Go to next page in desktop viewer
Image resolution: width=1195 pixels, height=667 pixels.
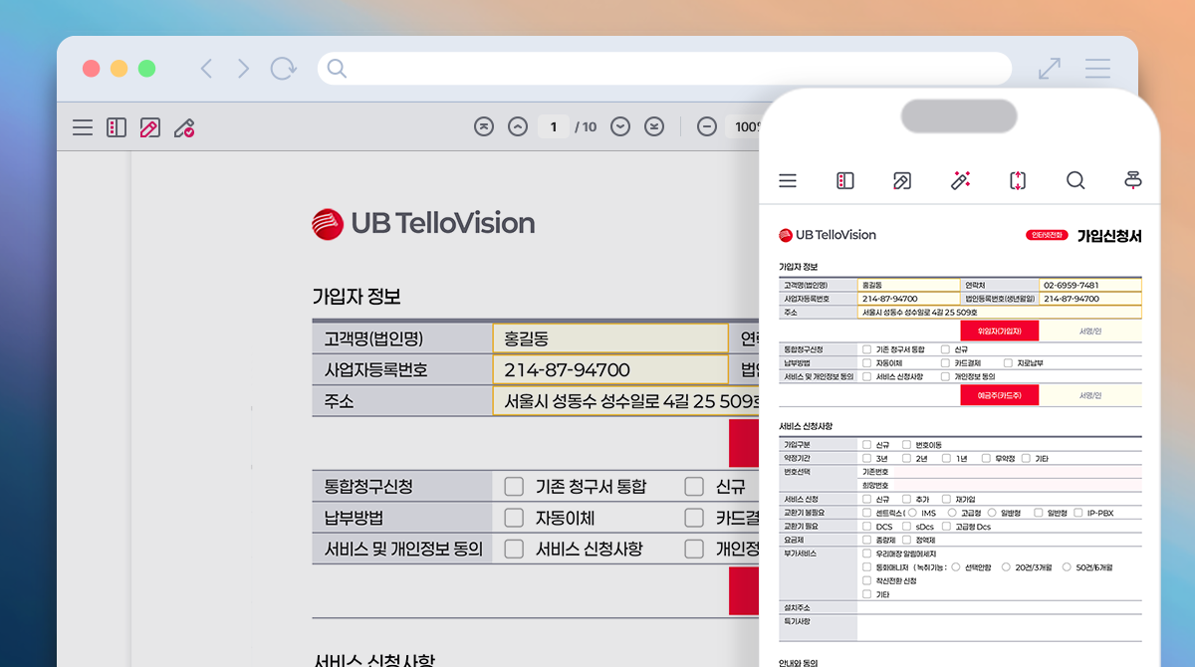click(620, 126)
